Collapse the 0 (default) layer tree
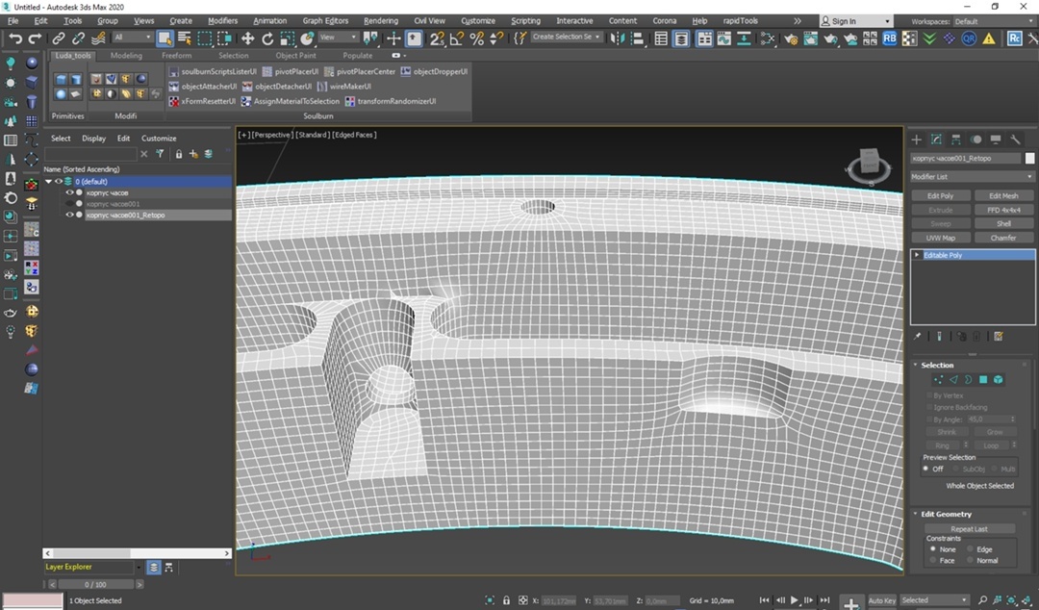1039x610 pixels. click(x=48, y=181)
